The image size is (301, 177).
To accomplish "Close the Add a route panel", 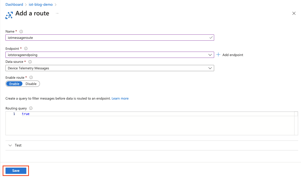I will point(294,14).
